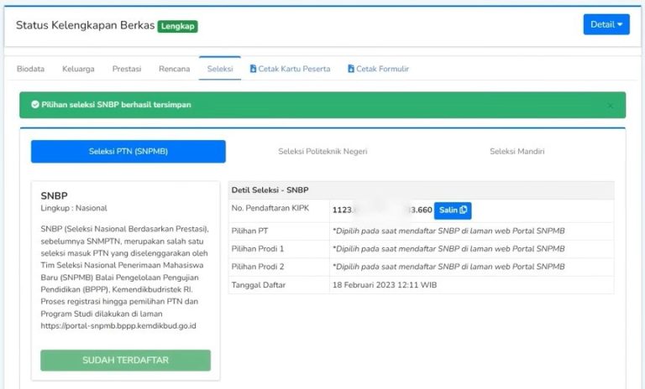The height and width of the screenshot is (389, 645).
Task: Select the Rencana tab
Action: coord(174,69)
